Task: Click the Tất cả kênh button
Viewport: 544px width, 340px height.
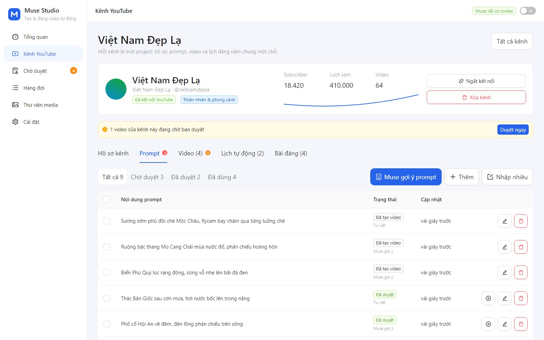Action: click(x=512, y=41)
